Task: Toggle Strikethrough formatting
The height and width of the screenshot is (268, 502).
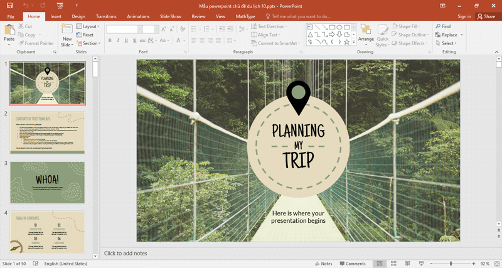Action: [x=142, y=40]
